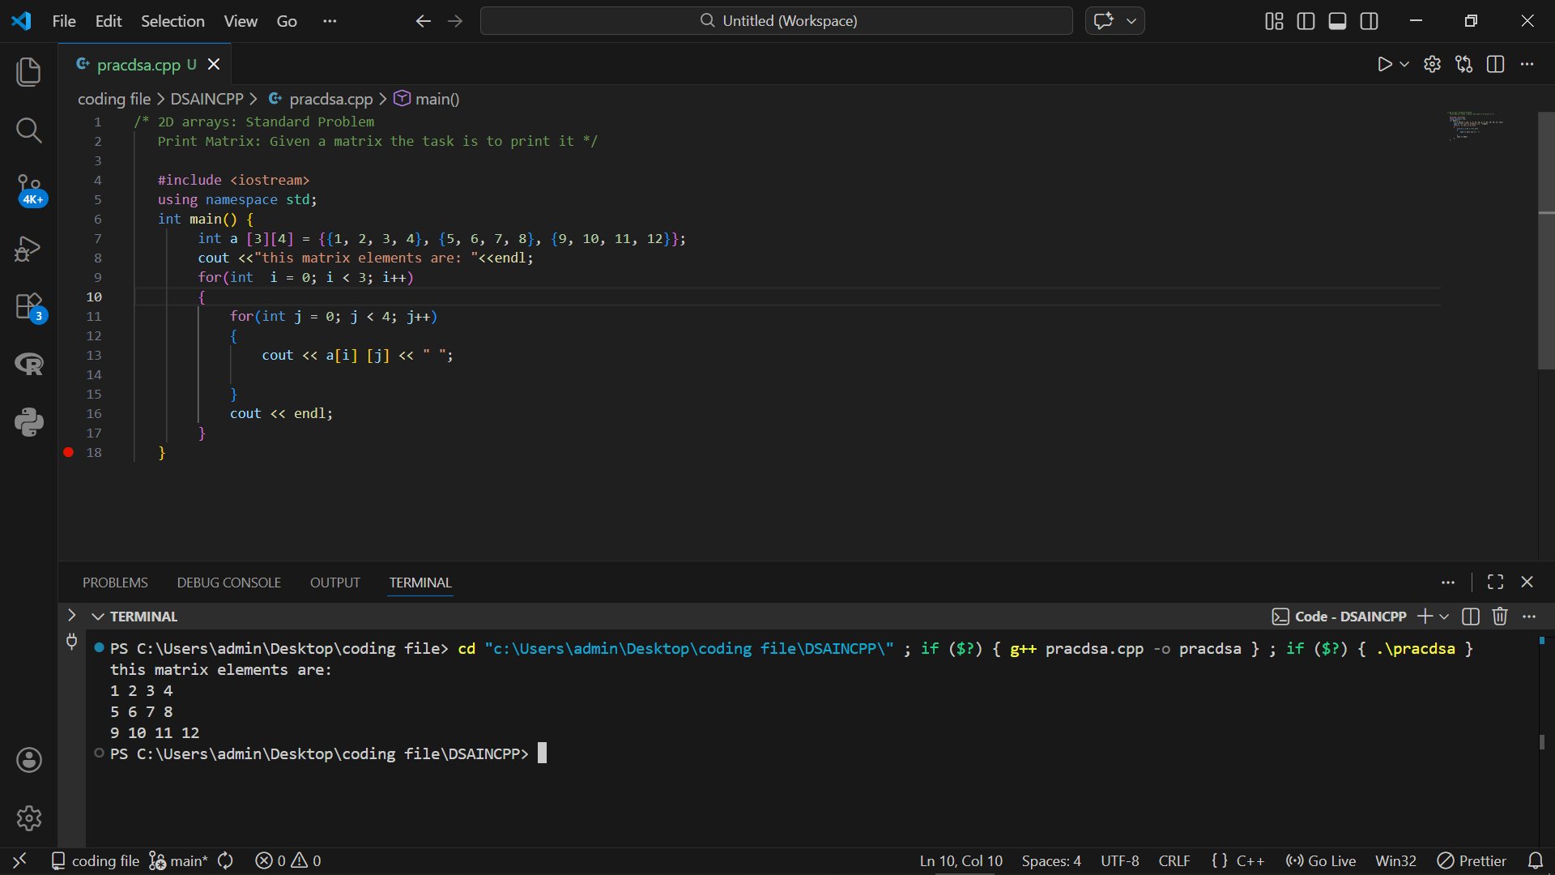Kill terminal with trash icon
This screenshot has height=875, width=1555.
(x=1500, y=617)
